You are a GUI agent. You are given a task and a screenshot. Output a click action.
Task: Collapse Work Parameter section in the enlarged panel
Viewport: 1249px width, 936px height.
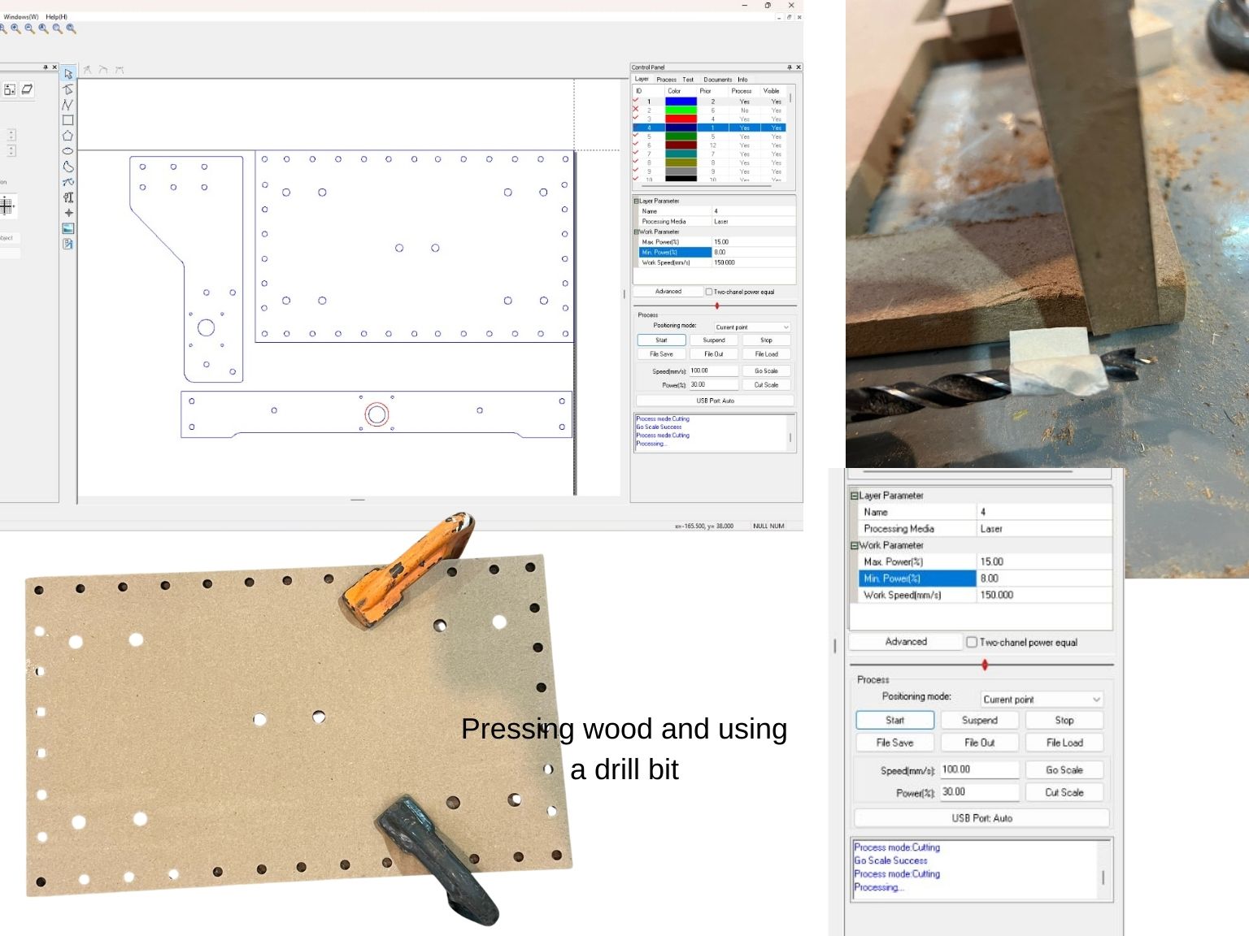pyautogui.click(x=855, y=545)
